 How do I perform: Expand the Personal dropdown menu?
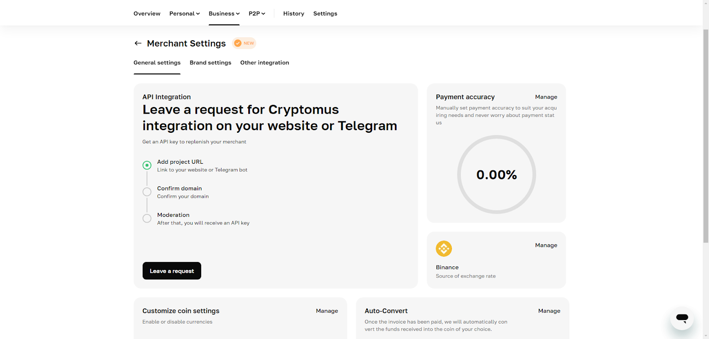(184, 14)
